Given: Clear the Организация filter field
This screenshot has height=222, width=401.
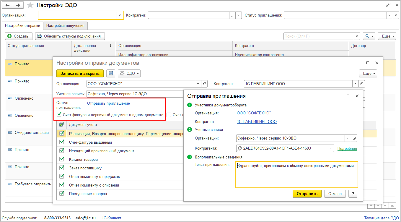Looking at the screenshot, I should (120, 15).
